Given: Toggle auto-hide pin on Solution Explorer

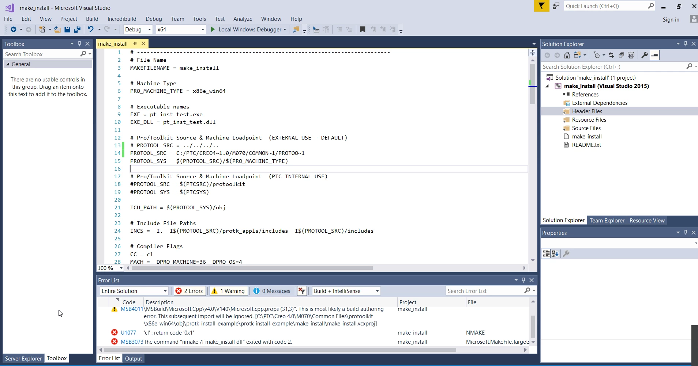Looking at the screenshot, I should [x=686, y=44].
